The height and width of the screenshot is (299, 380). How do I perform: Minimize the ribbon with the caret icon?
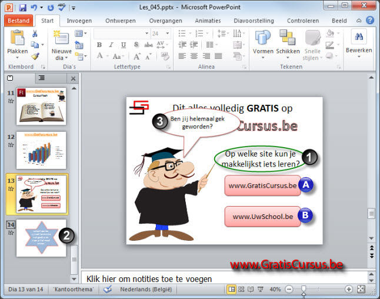[359, 21]
